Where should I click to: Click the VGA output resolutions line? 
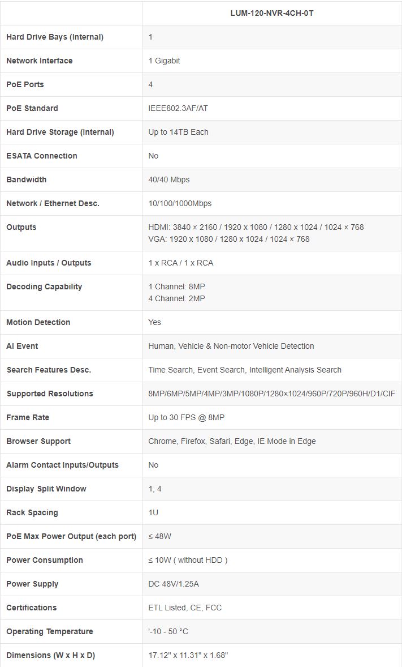point(229,239)
